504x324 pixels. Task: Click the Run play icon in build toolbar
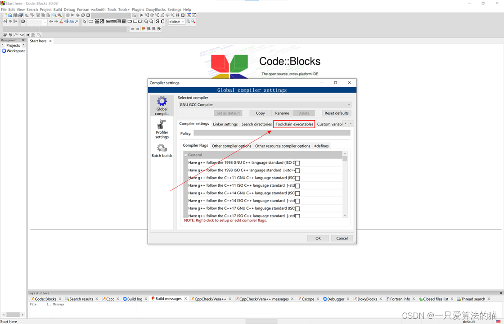[72, 15]
